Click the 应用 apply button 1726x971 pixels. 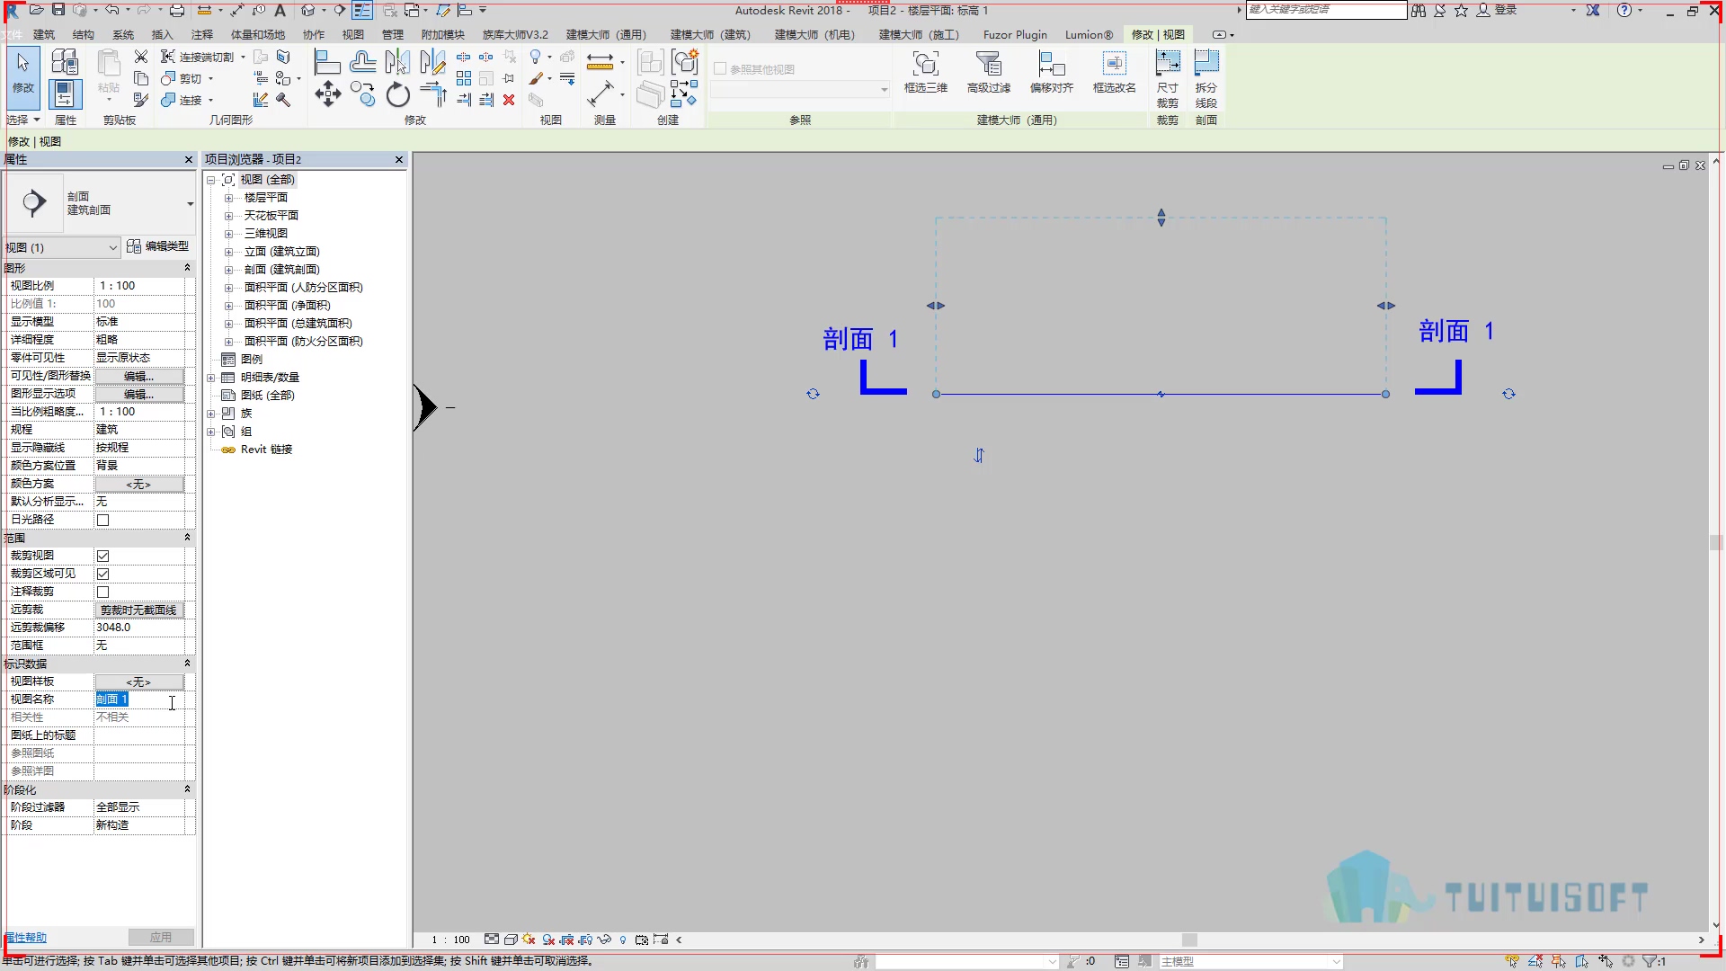pos(161,937)
